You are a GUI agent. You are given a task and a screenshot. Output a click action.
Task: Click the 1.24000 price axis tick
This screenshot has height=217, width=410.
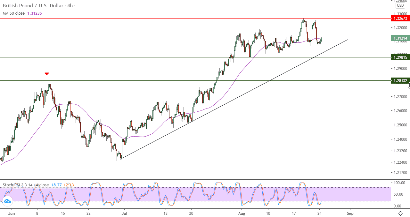(400, 139)
